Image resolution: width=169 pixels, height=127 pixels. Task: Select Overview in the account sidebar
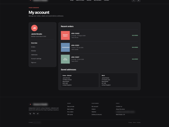coord(34,43)
